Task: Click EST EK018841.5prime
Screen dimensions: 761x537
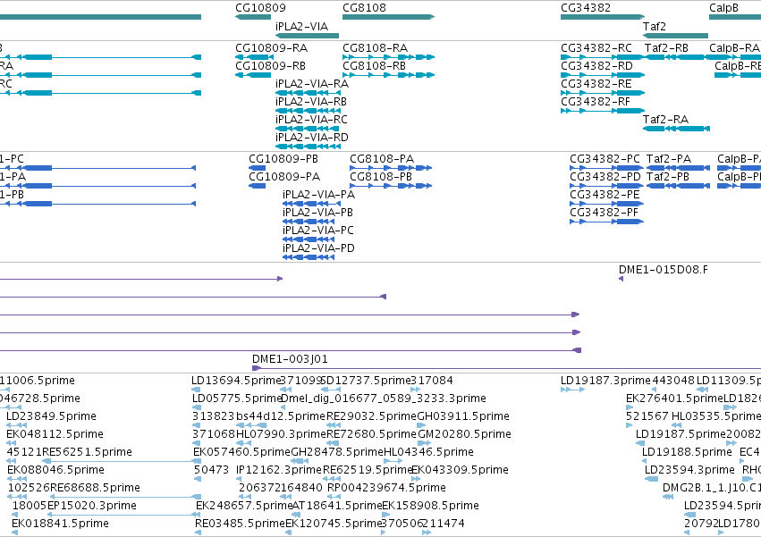Action: coord(60,524)
